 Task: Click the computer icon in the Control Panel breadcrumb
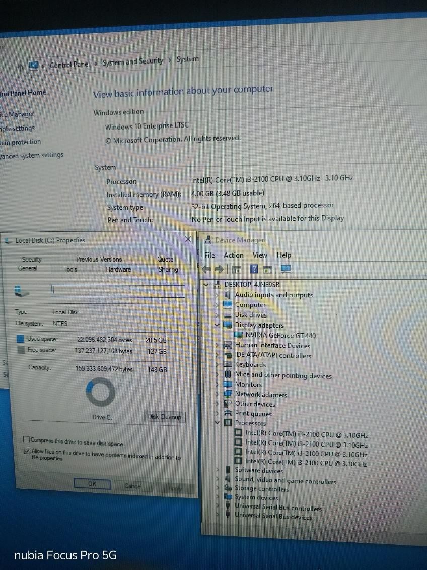pyautogui.click(x=33, y=66)
